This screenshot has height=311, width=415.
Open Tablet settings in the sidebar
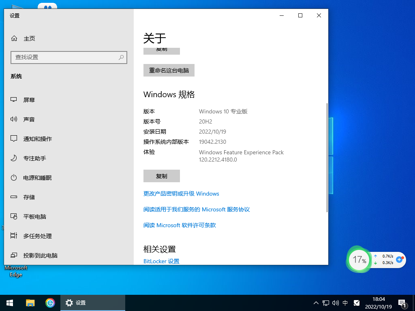pyautogui.click(x=36, y=216)
